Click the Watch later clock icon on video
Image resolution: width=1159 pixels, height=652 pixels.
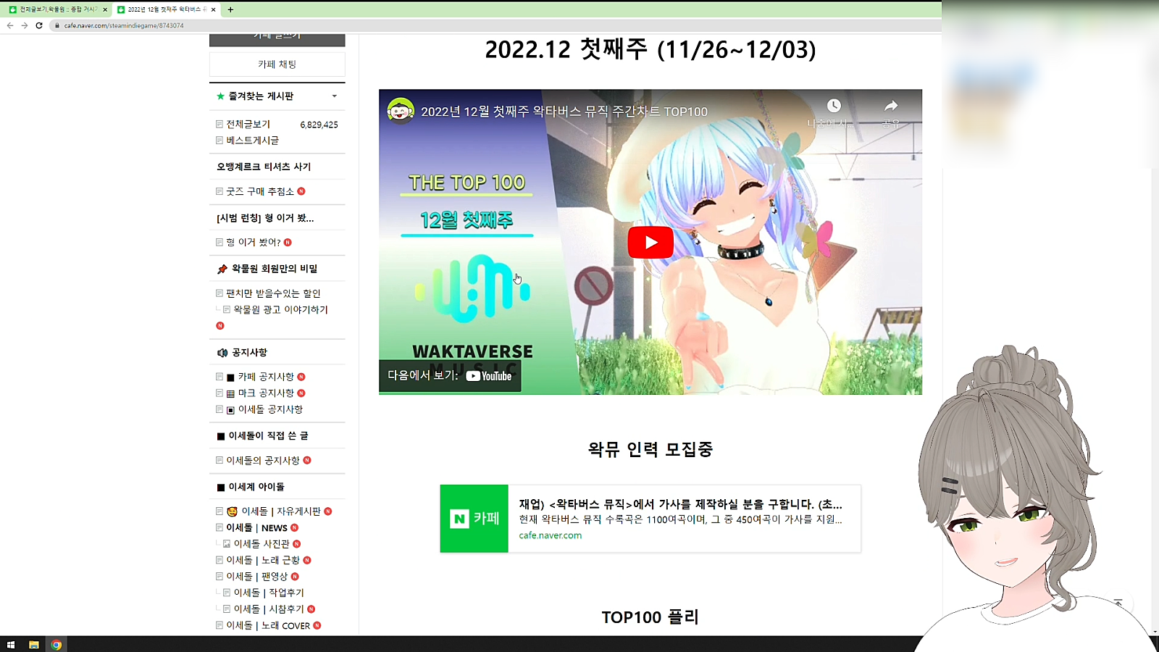click(x=834, y=106)
